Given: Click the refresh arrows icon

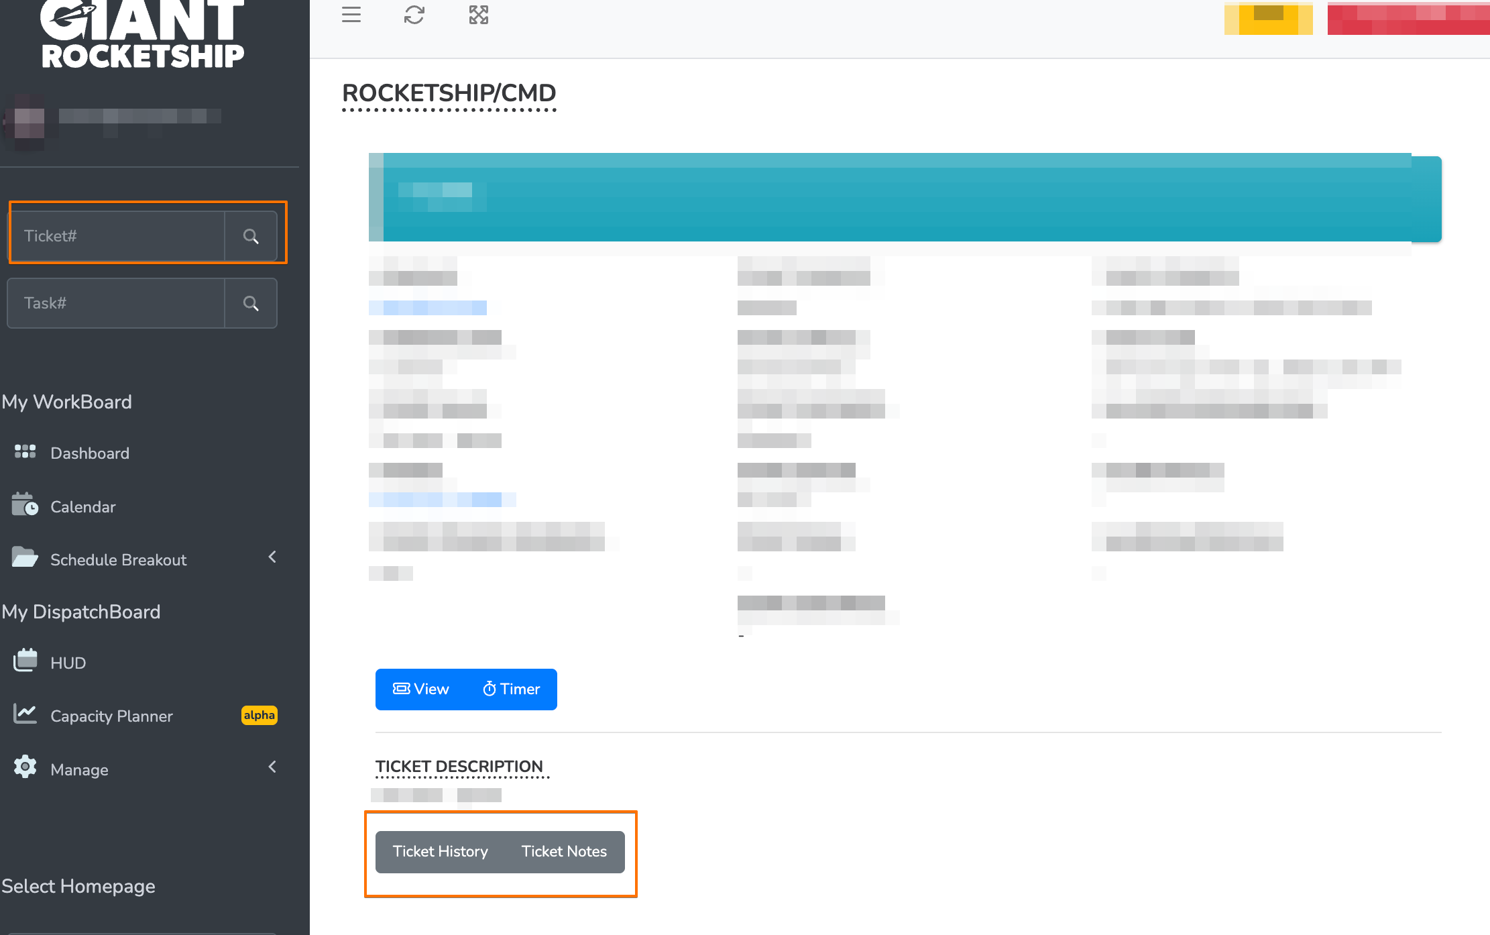Looking at the screenshot, I should tap(414, 15).
